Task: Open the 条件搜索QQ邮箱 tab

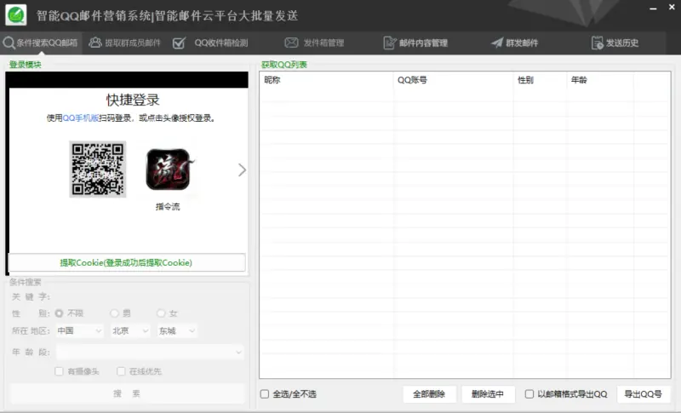Action: pos(41,43)
